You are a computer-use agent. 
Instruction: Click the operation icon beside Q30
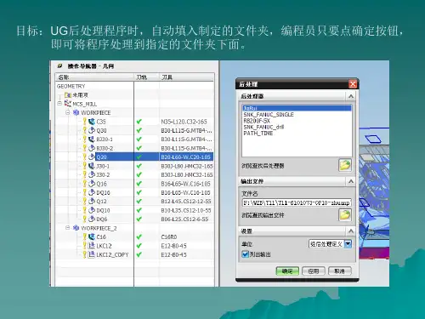tap(92, 130)
